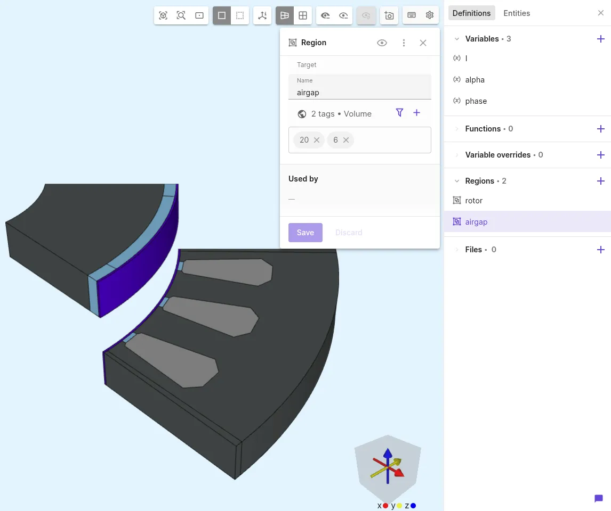This screenshot has height=511, width=611.
Task: Open the chat bubble icon
Action: pyautogui.click(x=599, y=499)
